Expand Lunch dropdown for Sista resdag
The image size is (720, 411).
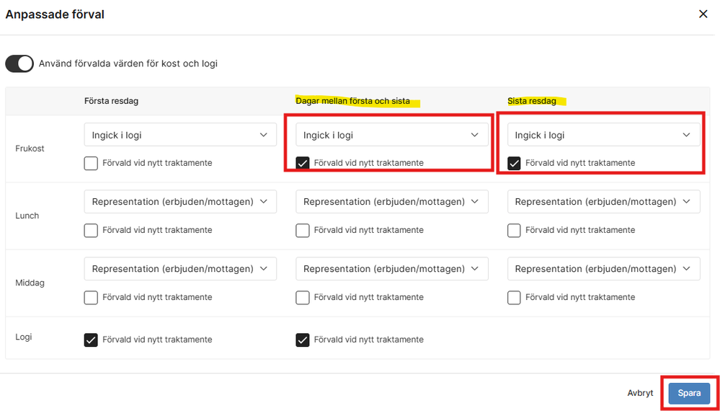[604, 202]
